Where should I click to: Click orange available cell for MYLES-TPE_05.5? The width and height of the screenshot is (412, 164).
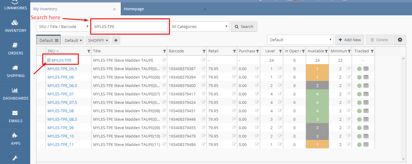pyautogui.click(x=317, y=69)
